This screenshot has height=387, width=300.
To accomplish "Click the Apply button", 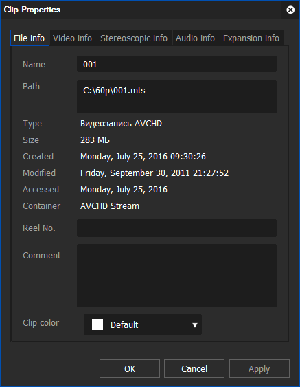I will click(x=259, y=368).
